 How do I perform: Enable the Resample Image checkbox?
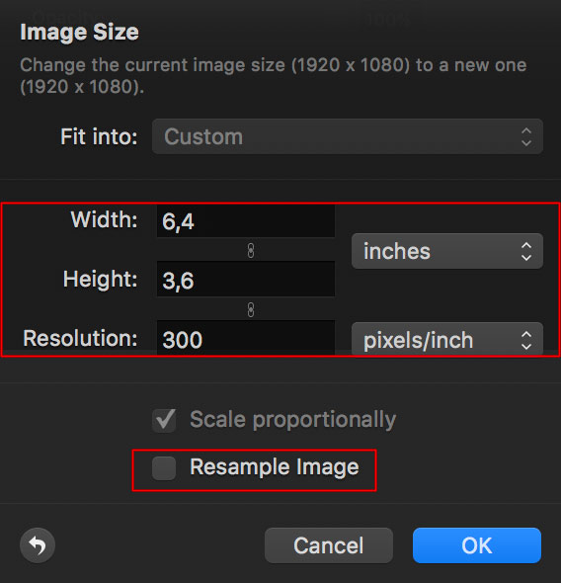(164, 468)
